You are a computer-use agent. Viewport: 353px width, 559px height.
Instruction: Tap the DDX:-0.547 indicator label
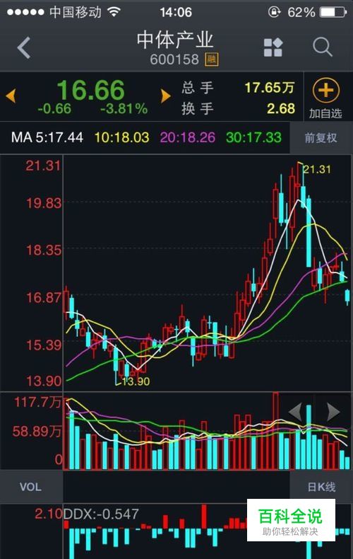click(x=101, y=514)
